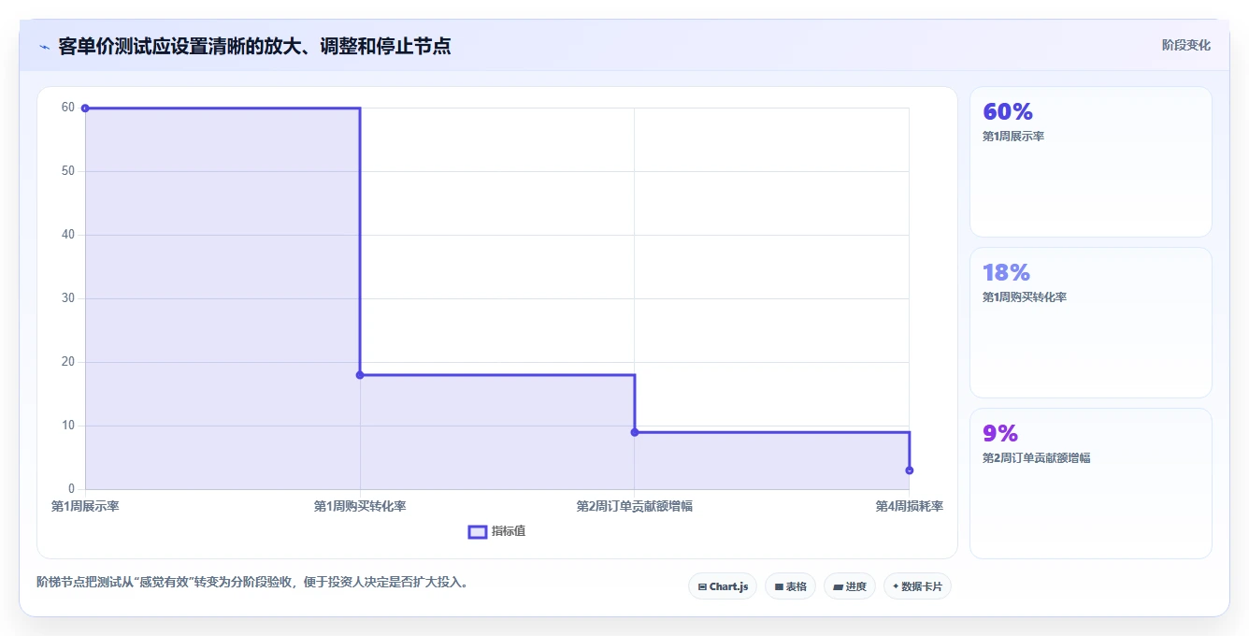
Task: Click the 第2周订单贡献额增幅 data point at 9
Action: (635, 432)
